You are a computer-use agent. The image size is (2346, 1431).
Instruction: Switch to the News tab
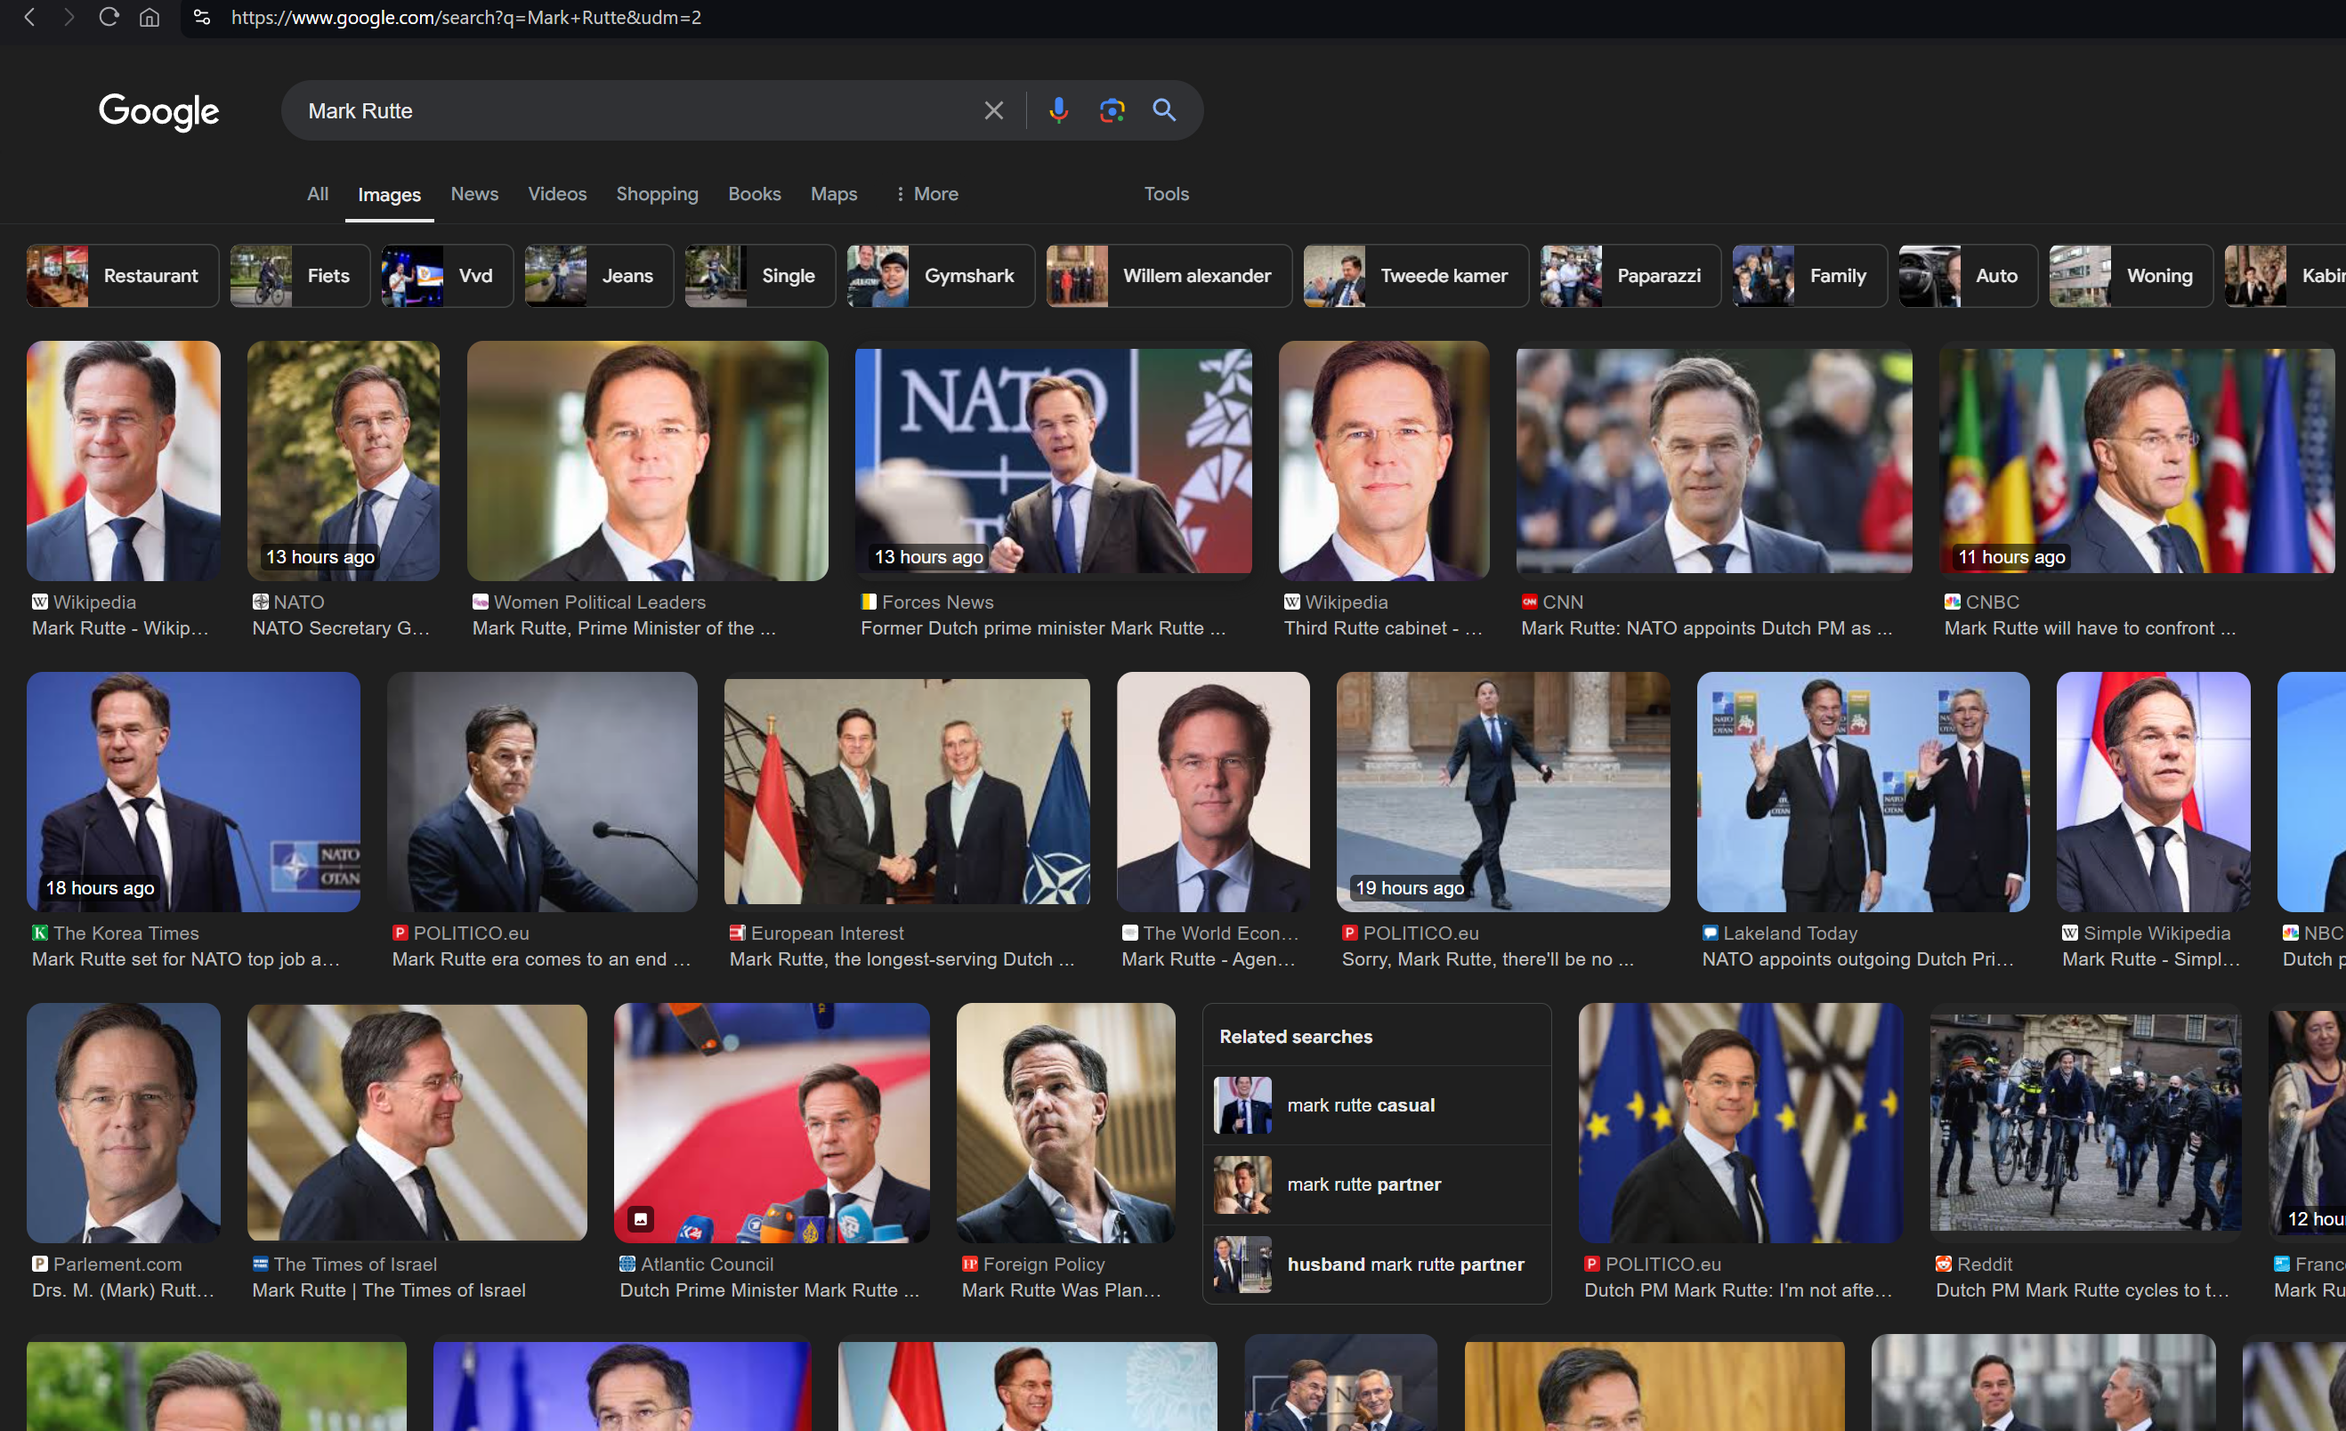tap(474, 194)
